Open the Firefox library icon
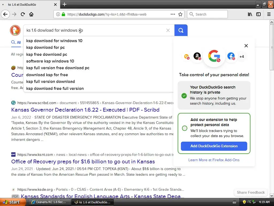Screen dimensions: 274x206 pos(250,14)
